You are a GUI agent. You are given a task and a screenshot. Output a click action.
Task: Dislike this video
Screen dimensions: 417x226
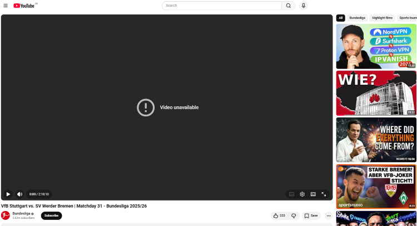(294, 215)
